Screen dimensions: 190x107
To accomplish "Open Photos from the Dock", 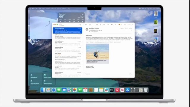I will pyautogui.click(x=75, y=90).
